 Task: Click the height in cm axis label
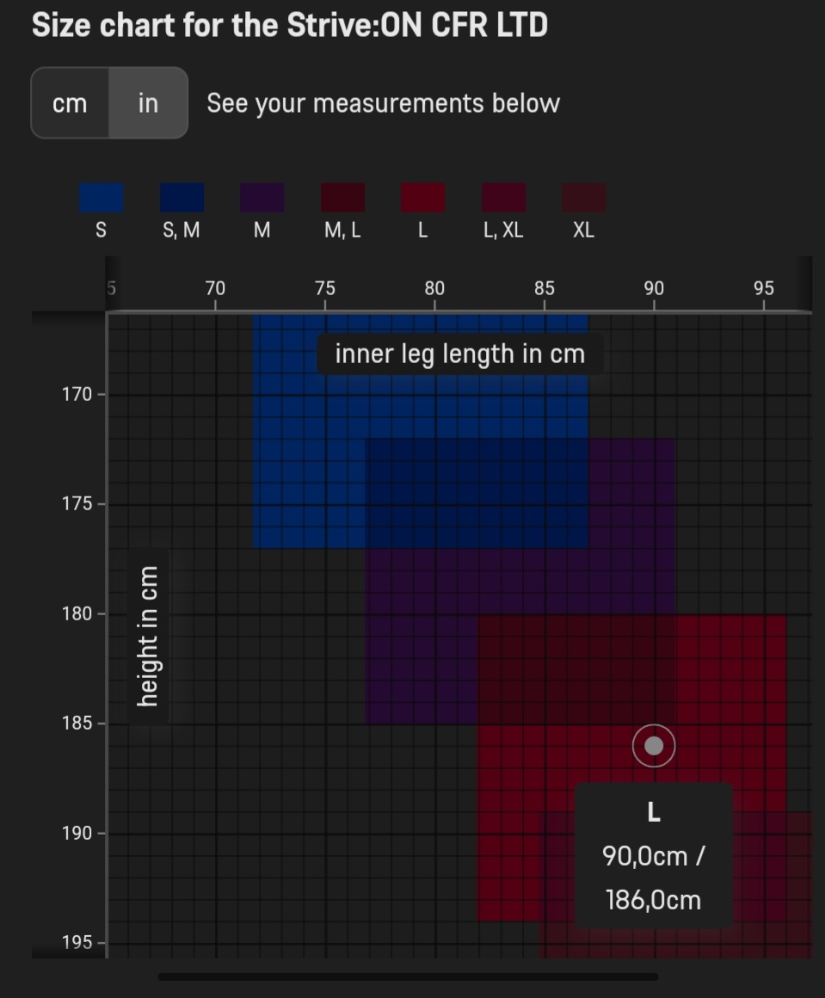(148, 637)
